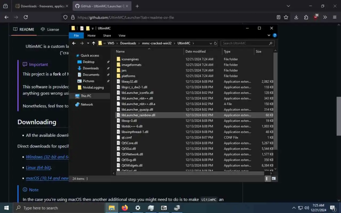Select License tab on GitHub page
This screenshot has width=341, height=213.
point(50,29)
